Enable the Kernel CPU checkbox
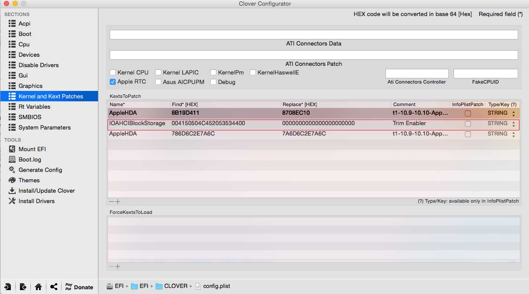529x294 pixels. coord(113,72)
